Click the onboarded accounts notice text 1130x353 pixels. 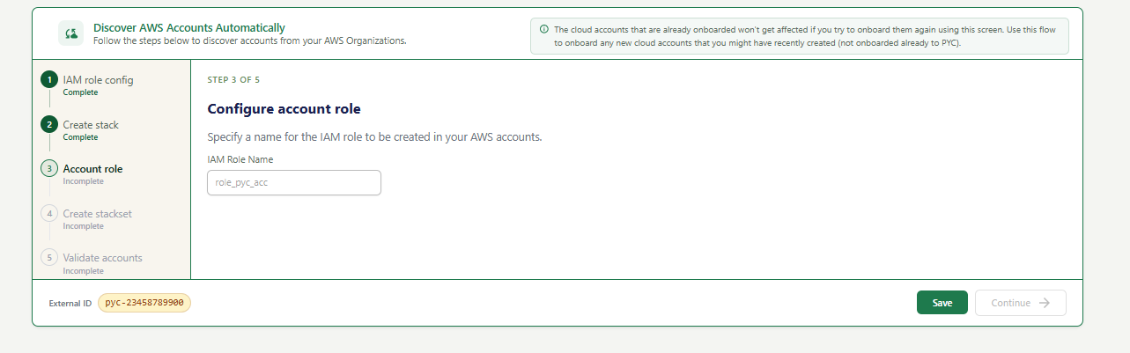tap(805, 36)
